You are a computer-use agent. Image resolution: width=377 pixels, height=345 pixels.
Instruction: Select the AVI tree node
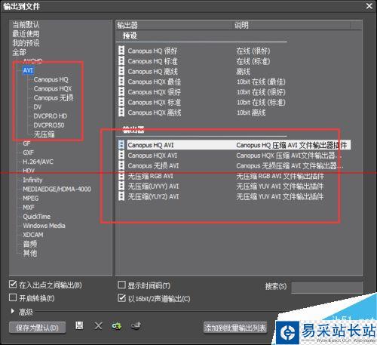tap(28, 70)
